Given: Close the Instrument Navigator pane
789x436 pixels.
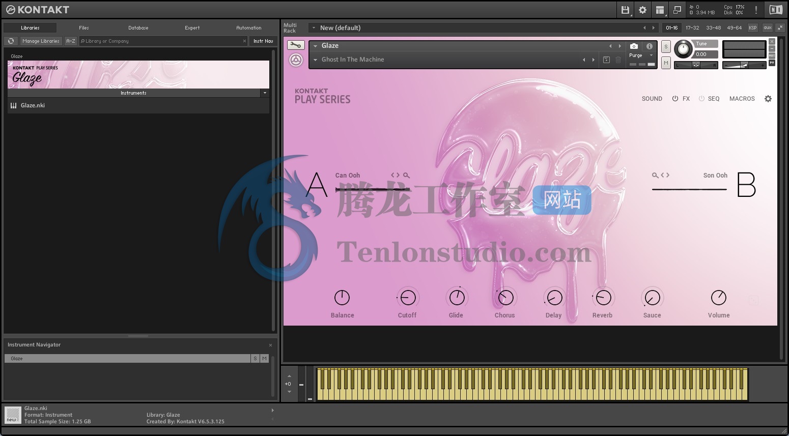Looking at the screenshot, I should (270, 345).
